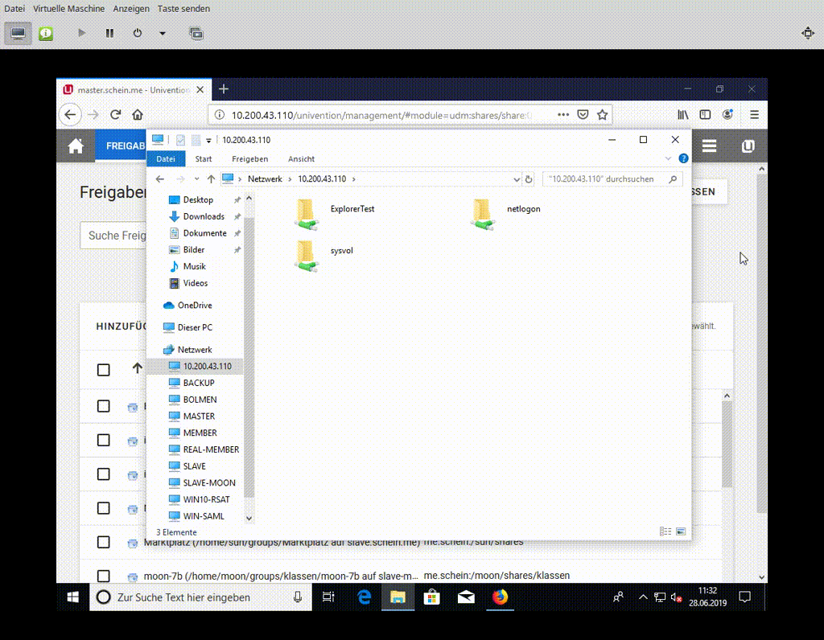Open the Ansicht ribbon tab

pos(301,159)
